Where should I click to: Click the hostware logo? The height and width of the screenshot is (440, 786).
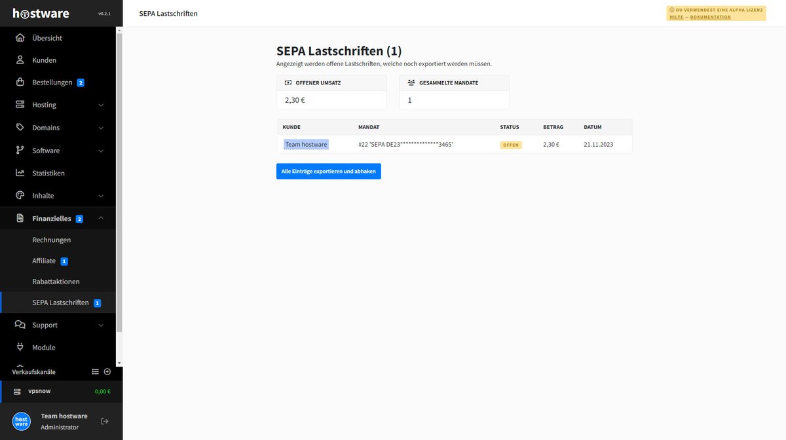click(41, 13)
